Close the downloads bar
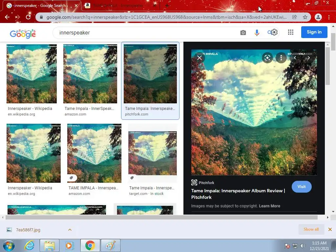 pyautogui.click(x=330, y=229)
